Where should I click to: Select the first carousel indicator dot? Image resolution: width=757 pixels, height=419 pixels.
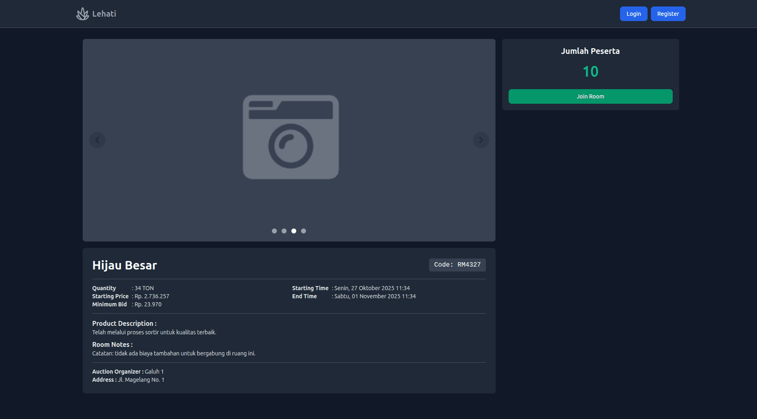(274, 231)
